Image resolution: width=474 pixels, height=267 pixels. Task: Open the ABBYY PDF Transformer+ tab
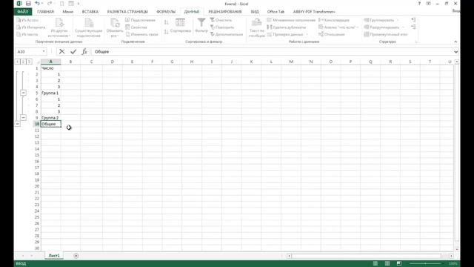click(x=314, y=12)
